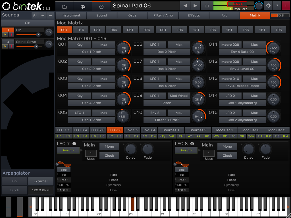Mute the Sin sound layer
The image size is (291, 218).
(x=5, y=35)
